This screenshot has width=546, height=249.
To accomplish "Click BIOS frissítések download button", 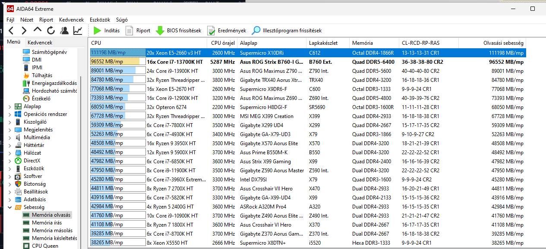I will 179,31.
